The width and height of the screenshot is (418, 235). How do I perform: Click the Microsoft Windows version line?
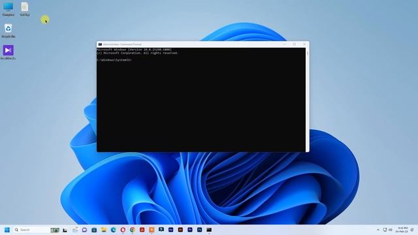(135, 50)
